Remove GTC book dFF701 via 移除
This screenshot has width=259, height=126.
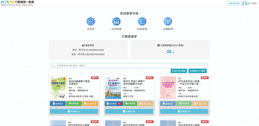pos(205,78)
